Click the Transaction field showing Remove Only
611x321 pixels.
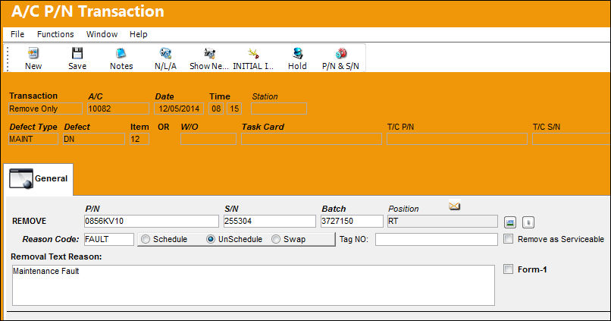[45, 109]
